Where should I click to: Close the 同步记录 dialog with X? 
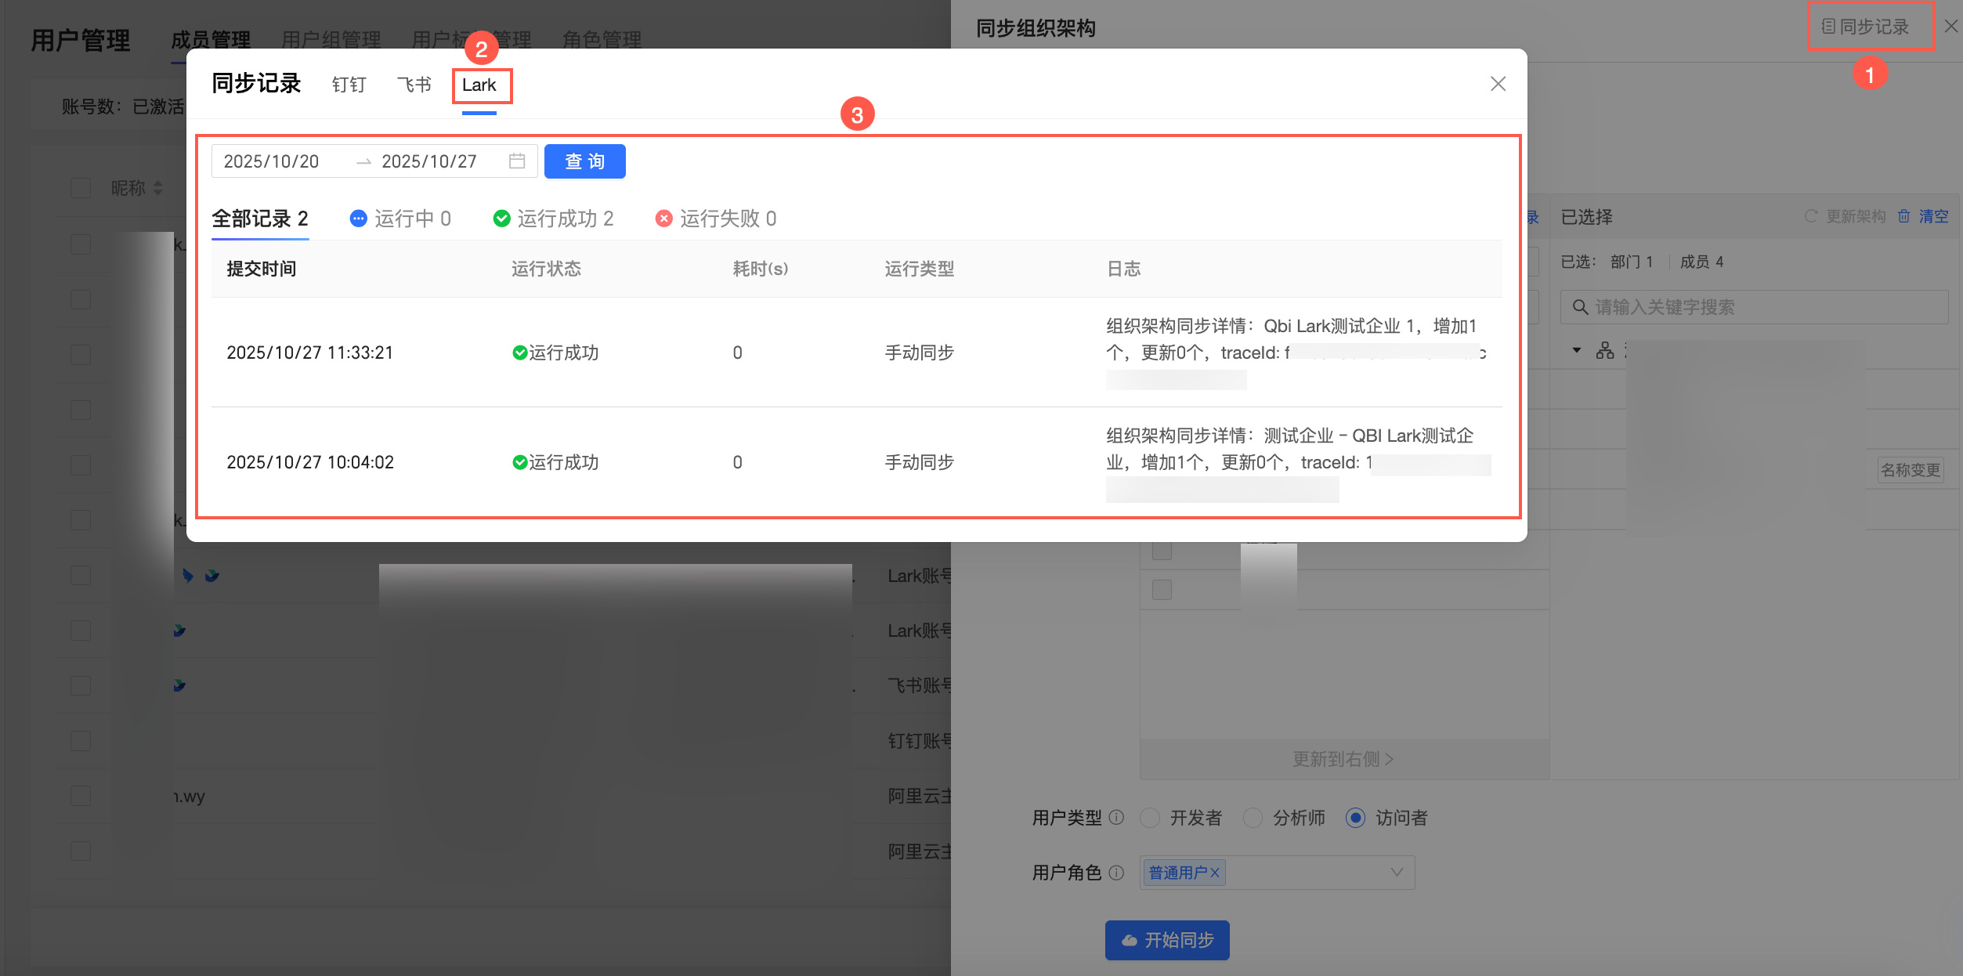pyautogui.click(x=1497, y=84)
